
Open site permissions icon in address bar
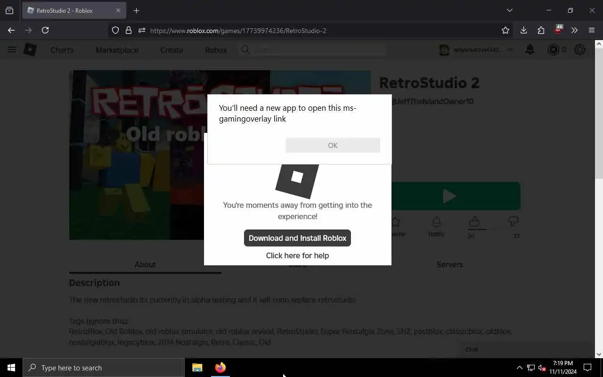pos(142,30)
